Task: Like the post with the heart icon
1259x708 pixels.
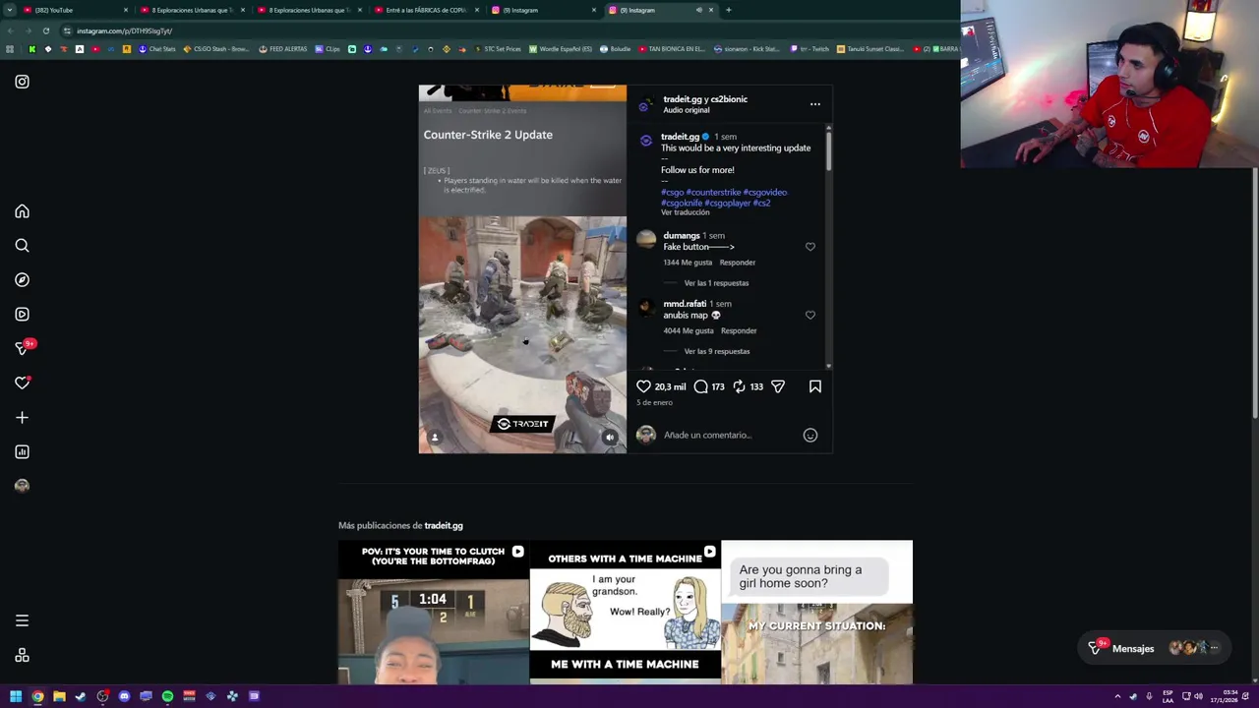Action: 643,386
